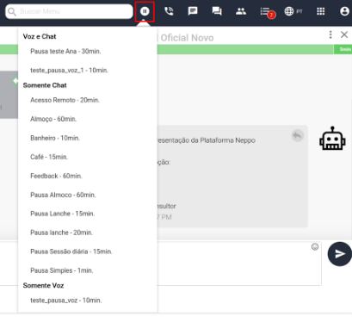The image size is (352, 335).
Task: Open the pause menu icon
Action: click(x=145, y=11)
